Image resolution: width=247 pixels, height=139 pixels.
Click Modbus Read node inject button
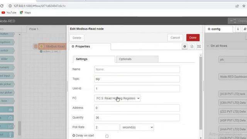tap(36, 46)
